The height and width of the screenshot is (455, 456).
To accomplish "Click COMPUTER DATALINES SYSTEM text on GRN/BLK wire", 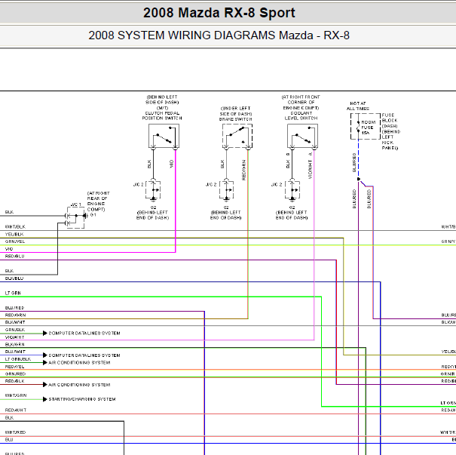I will 84,333.
